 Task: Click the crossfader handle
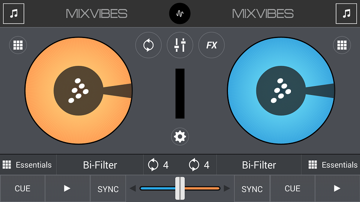[x=180, y=188]
